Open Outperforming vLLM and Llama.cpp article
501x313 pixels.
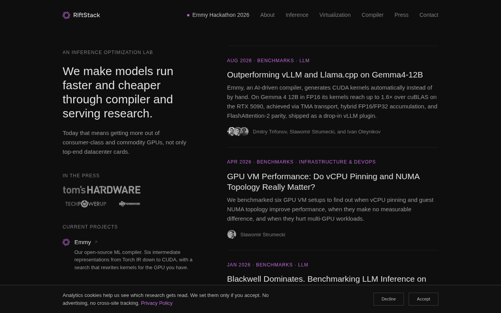click(x=325, y=75)
